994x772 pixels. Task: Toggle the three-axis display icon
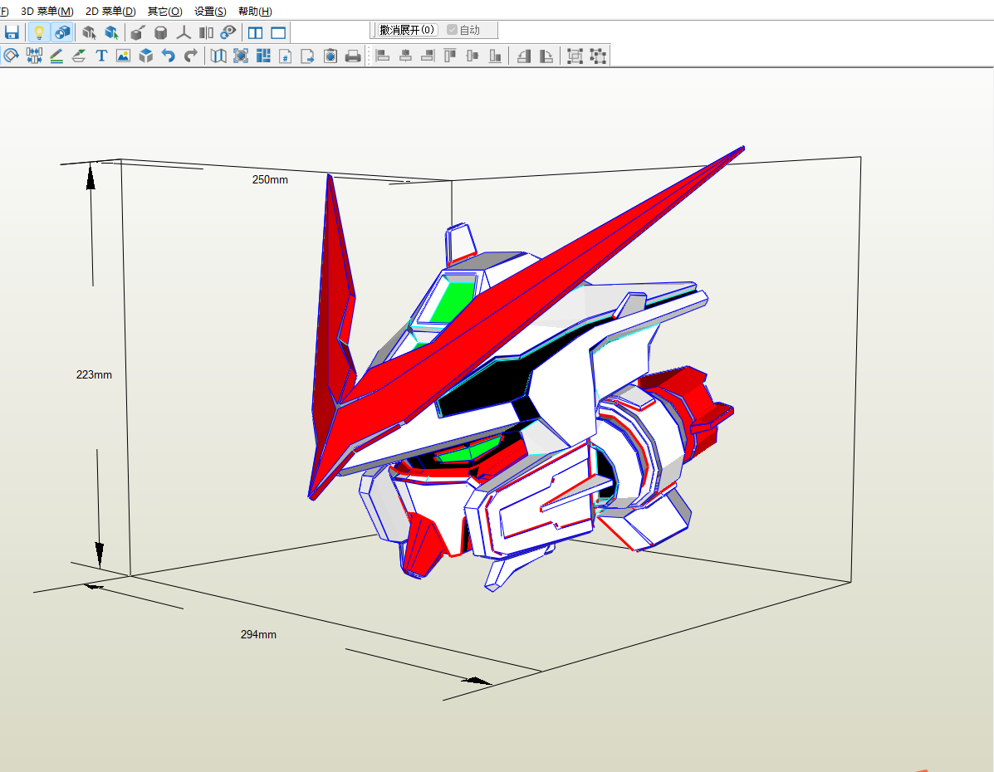[x=184, y=33]
